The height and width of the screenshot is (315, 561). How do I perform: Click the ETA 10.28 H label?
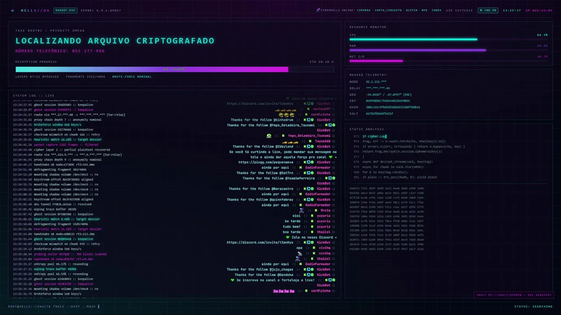(x=322, y=62)
